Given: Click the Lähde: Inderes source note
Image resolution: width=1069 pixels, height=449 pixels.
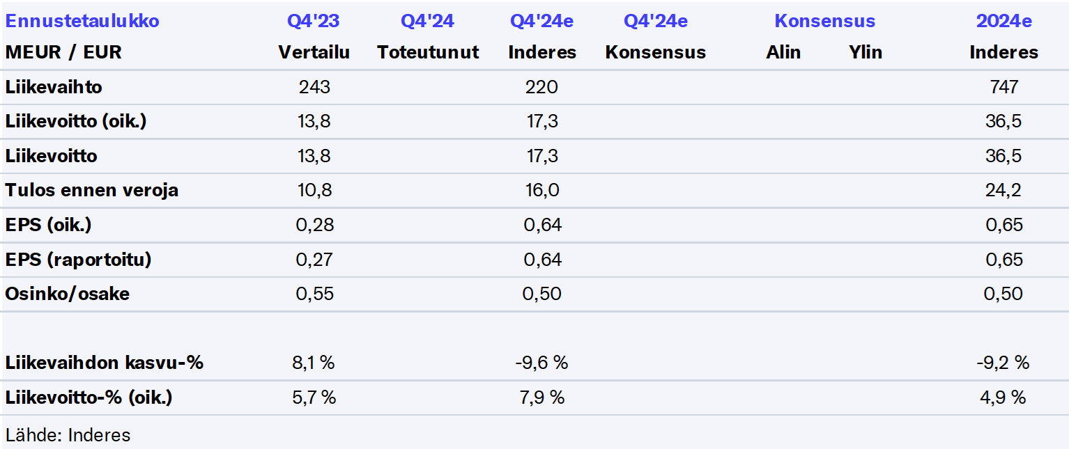Looking at the screenshot, I should pyautogui.click(x=68, y=435).
